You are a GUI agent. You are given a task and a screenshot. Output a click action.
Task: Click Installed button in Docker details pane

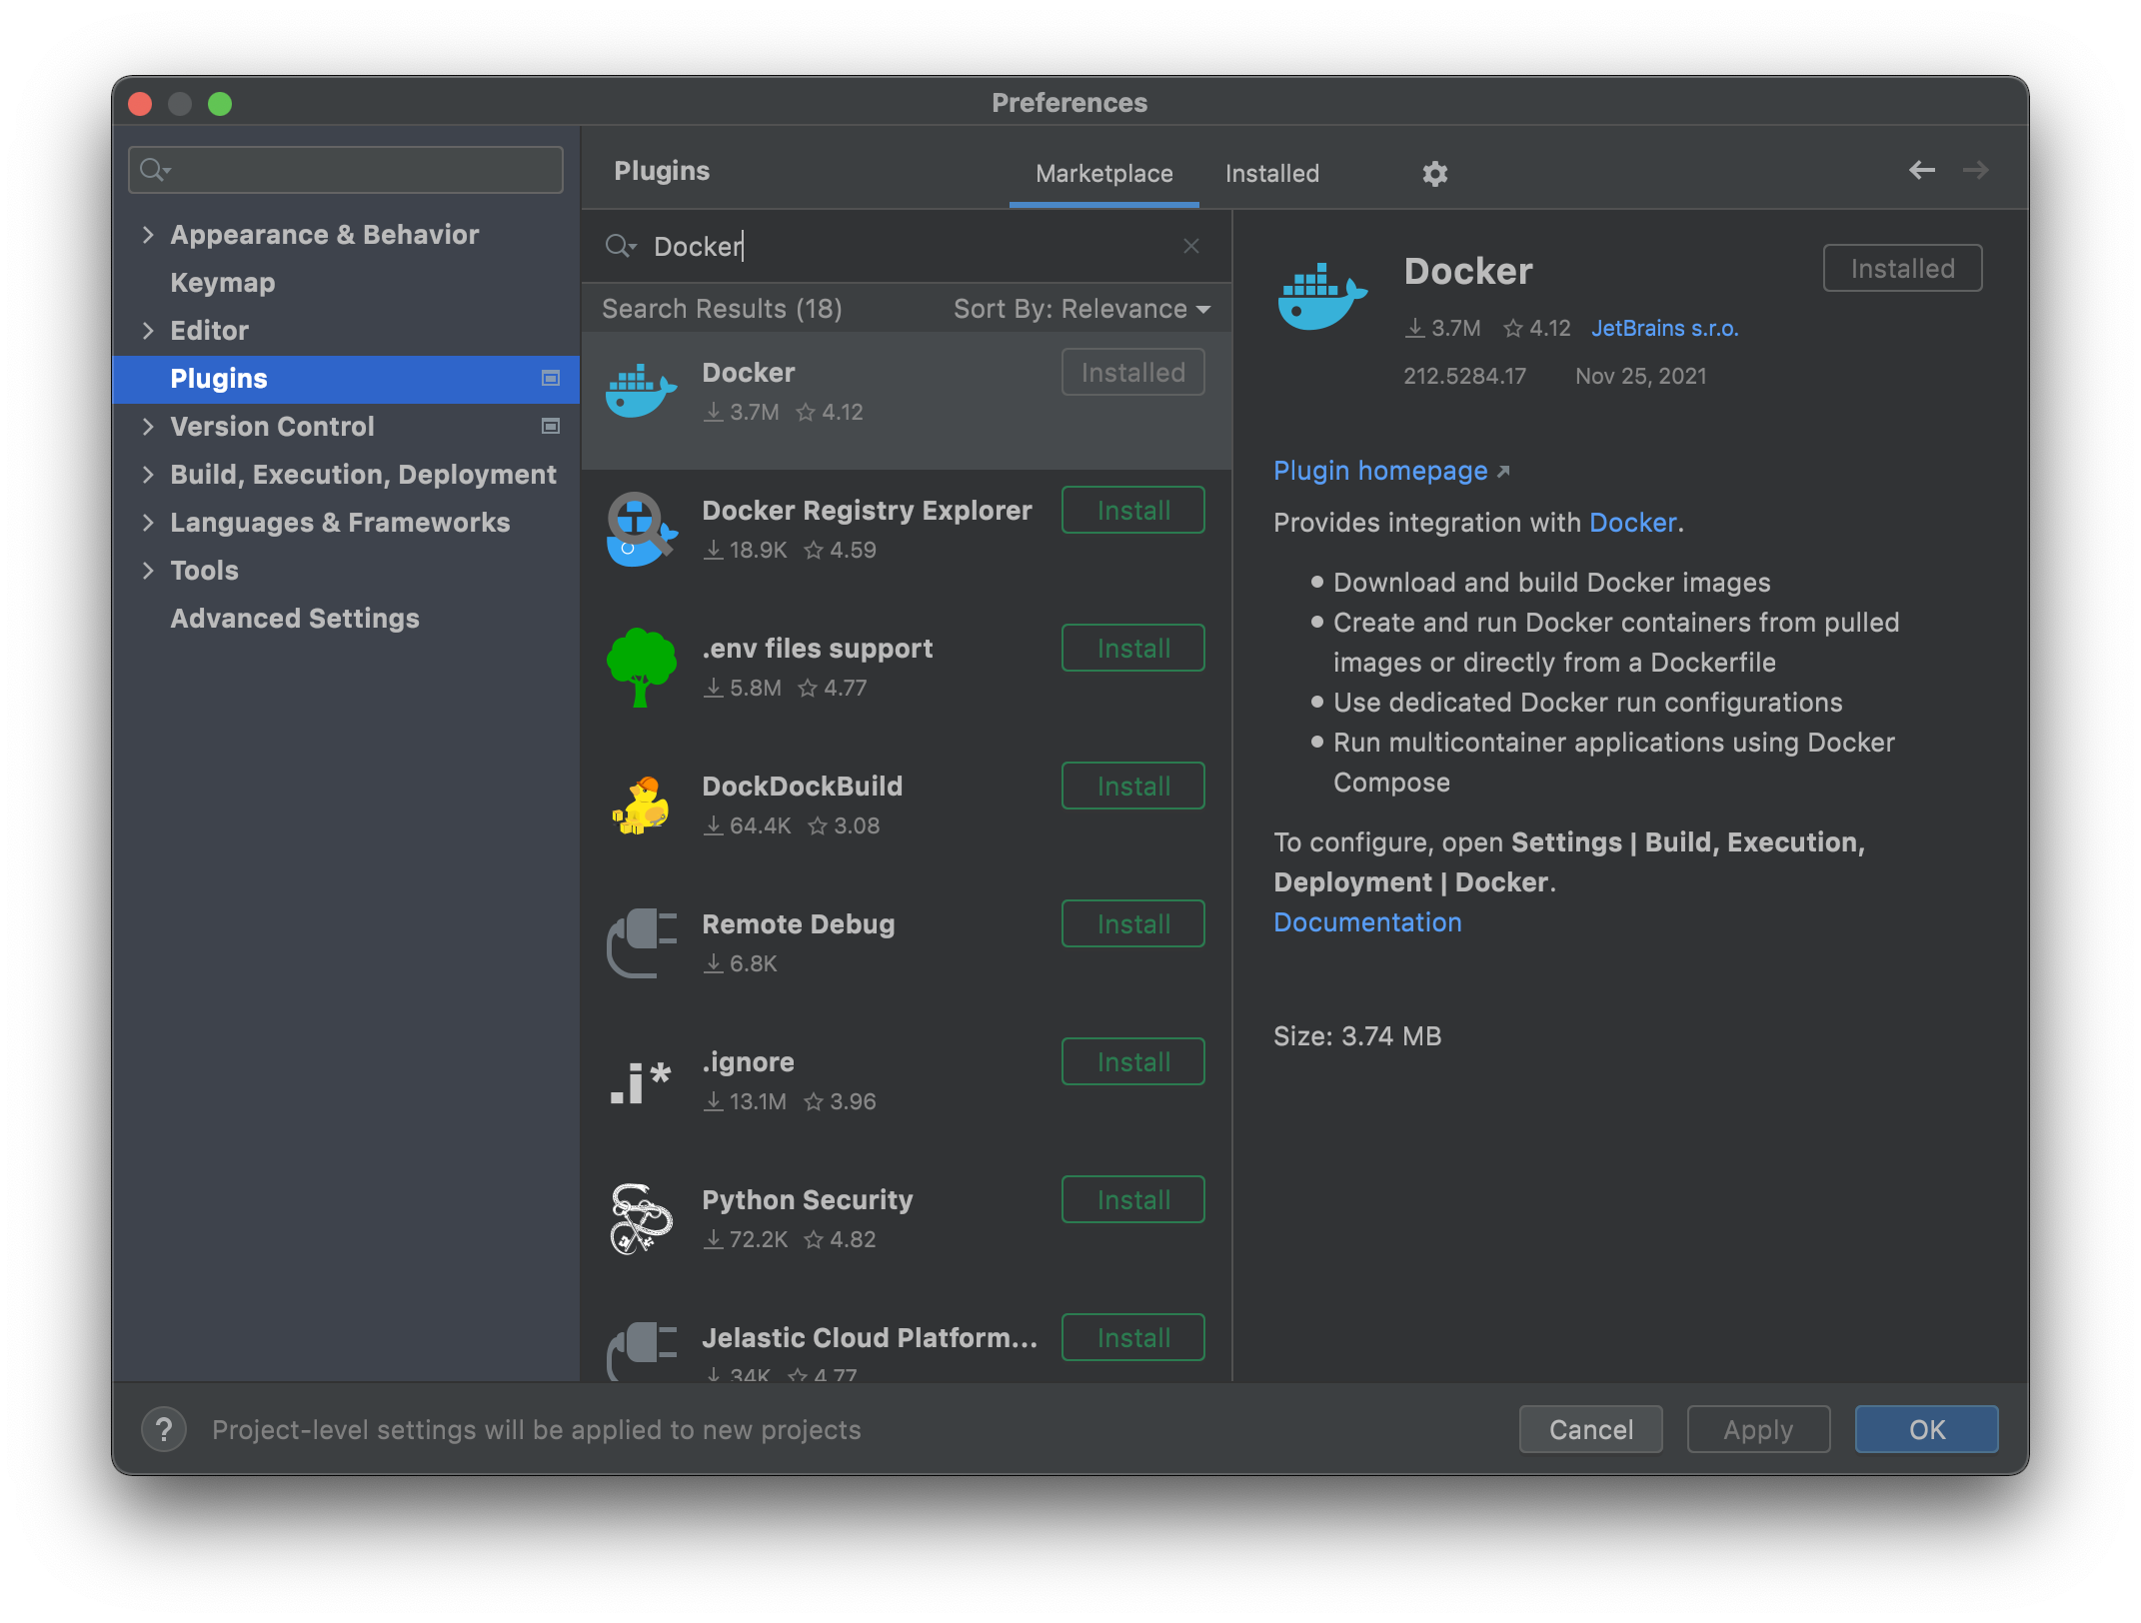tap(1902, 268)
